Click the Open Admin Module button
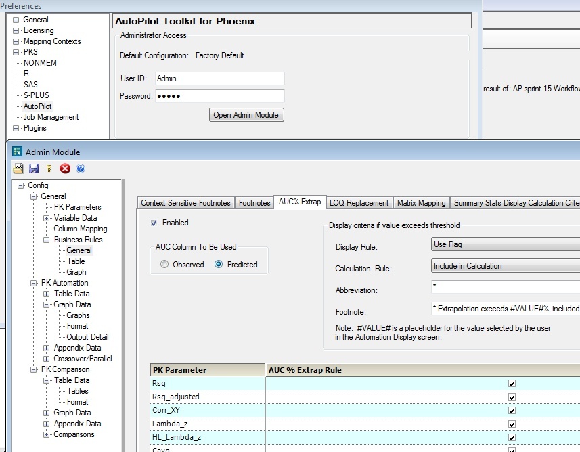580x452 pixels. 246,114
